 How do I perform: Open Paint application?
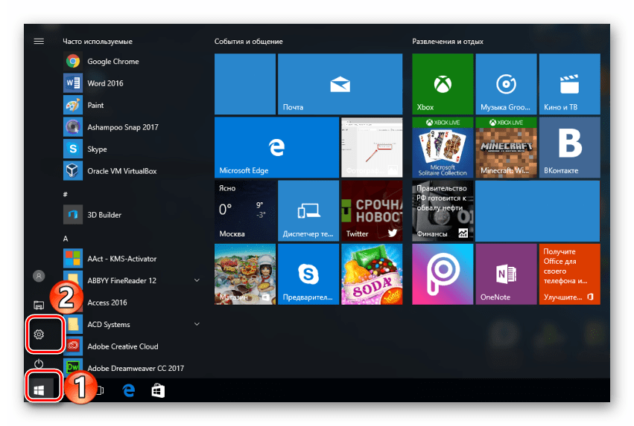point(95,105)
